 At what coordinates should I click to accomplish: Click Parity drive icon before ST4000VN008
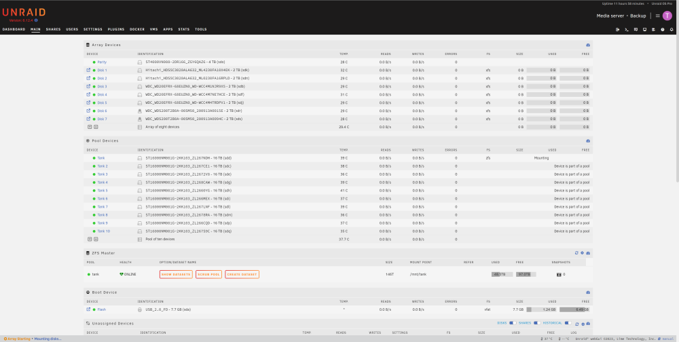pyautogui.click(x=139, y=62)
